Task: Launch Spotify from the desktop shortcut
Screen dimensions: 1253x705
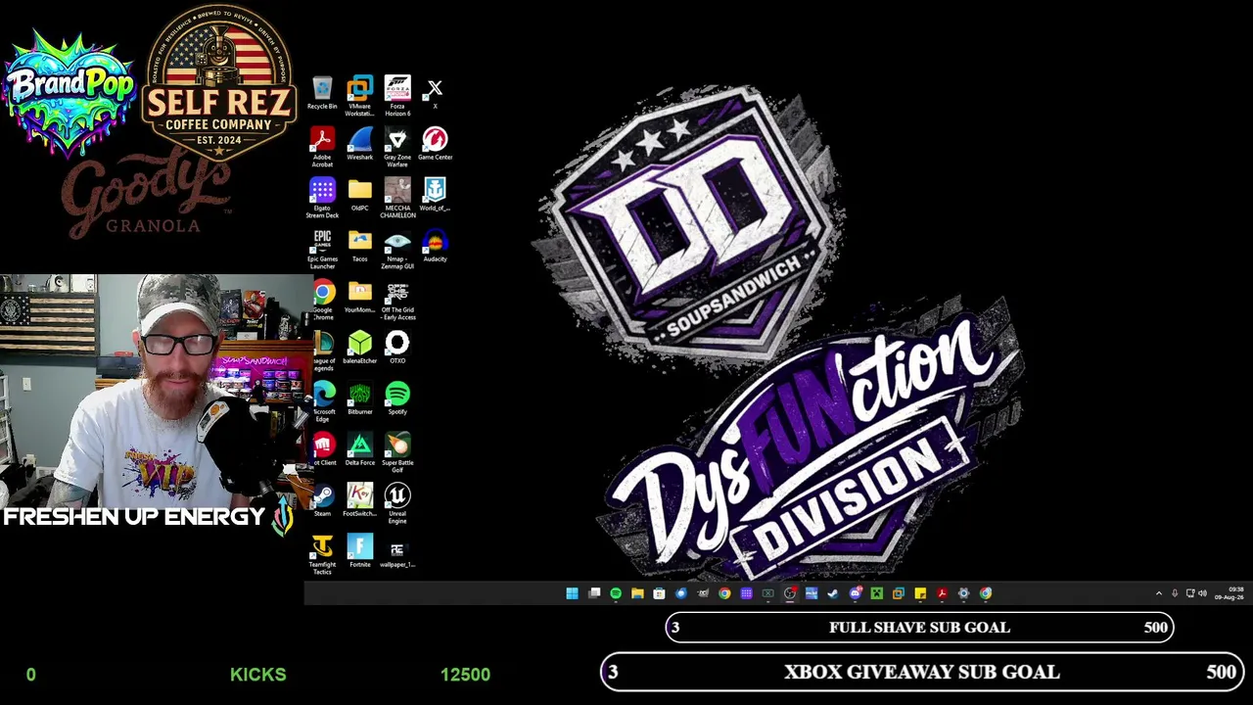Action: tap(397, 399)
